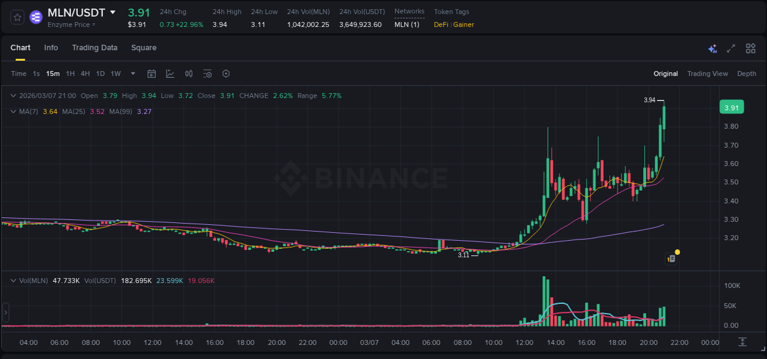Viewport: 767px width, 359px height.
Task: Open the extra timeframes dropdown arrow
Action: pos(132,74)
